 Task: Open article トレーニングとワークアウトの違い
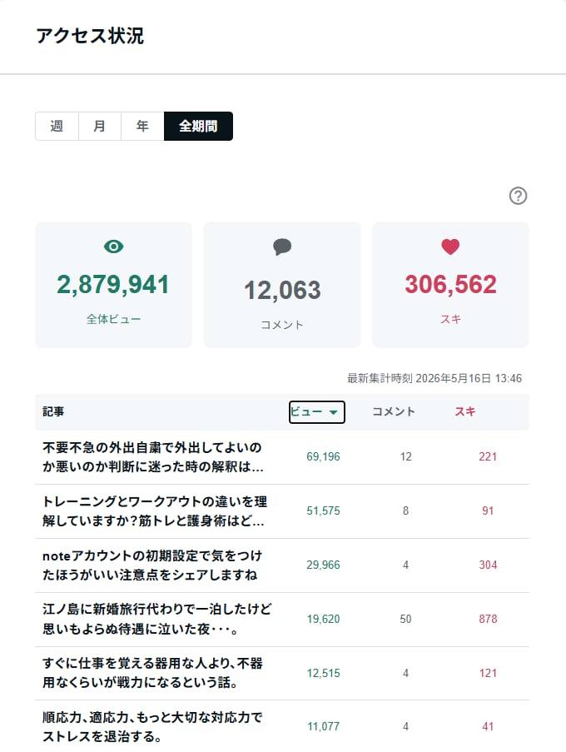[154, 511]
